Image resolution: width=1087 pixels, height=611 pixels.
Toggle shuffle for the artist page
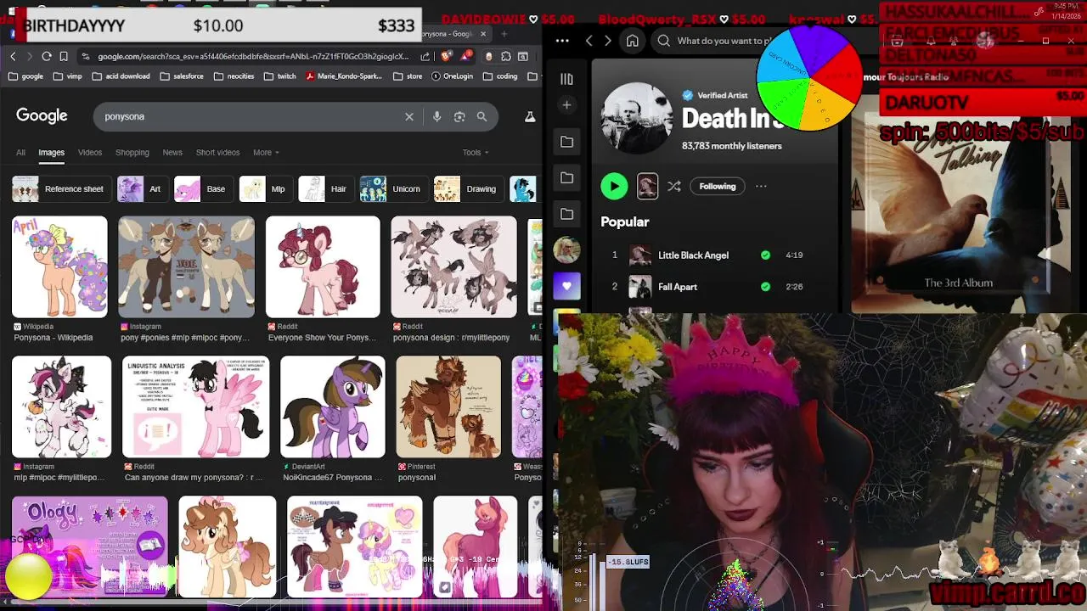click(x=674, y=186)
